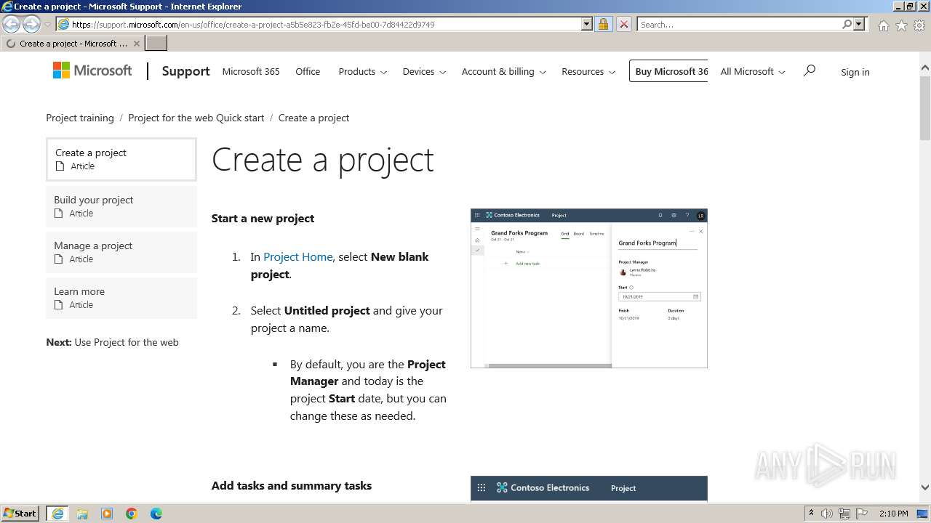Select the Create a project browser tab
Viewport: 931px width, 523px height.
pos(72,44)
